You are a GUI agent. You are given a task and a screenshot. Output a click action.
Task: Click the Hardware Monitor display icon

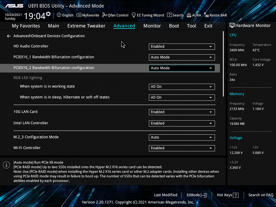tap(232, 25)
